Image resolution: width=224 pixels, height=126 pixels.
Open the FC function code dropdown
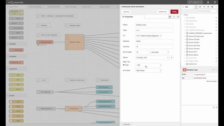pyautogui.click(x=148, y=36)
